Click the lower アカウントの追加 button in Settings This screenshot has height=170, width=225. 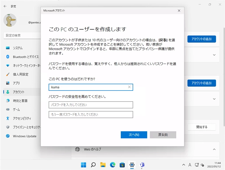click(202, 83)
